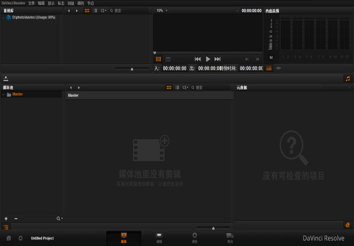The image size is (354, 246).
Task: Focus the media pool search field
Action: [x=211, y=87]
